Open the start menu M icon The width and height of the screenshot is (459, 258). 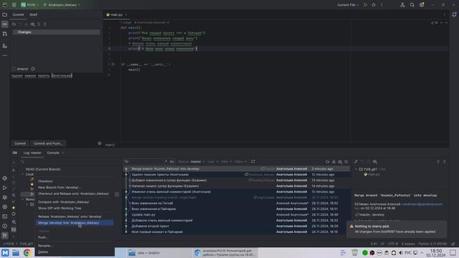pyautogui.click(x=5, y=252)
